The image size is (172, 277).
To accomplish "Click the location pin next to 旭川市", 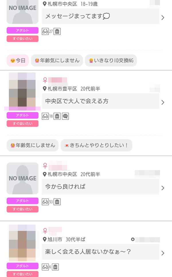I will click(44, 239).
